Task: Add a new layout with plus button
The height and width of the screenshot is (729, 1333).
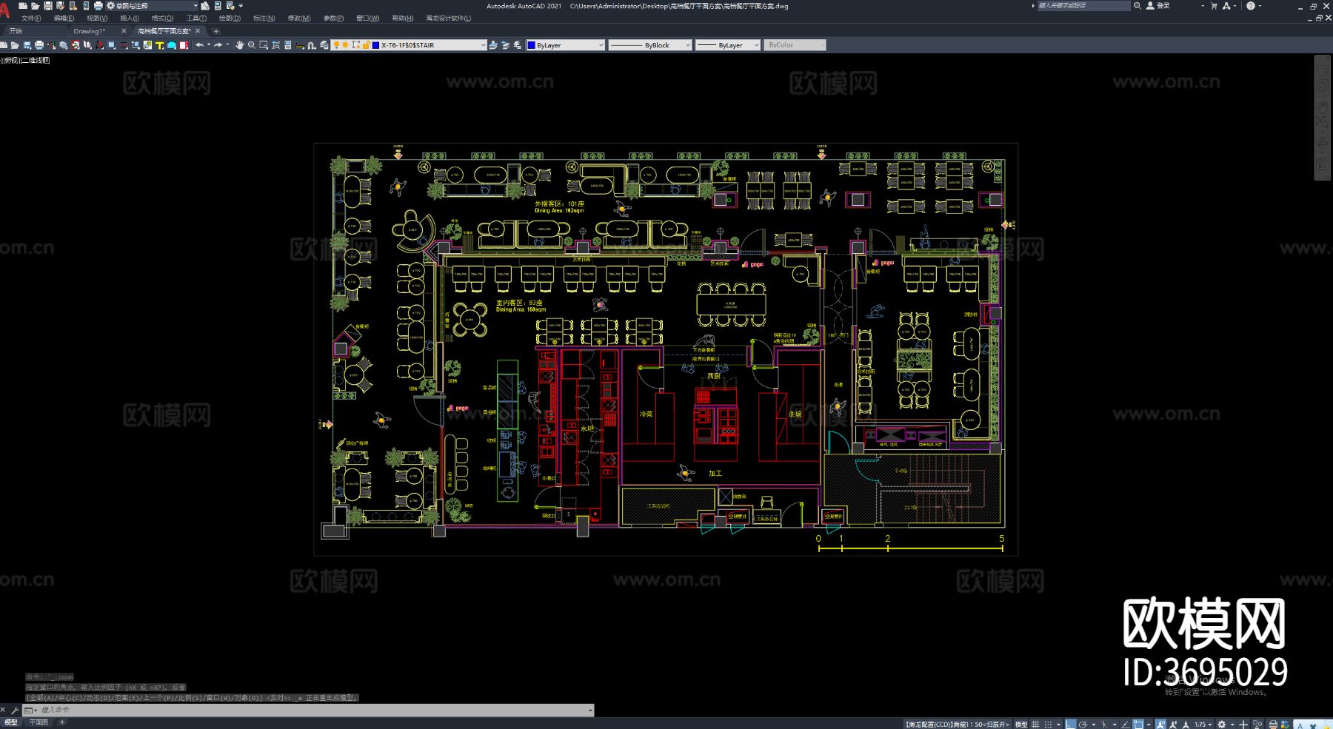Action: coord(62,722)
